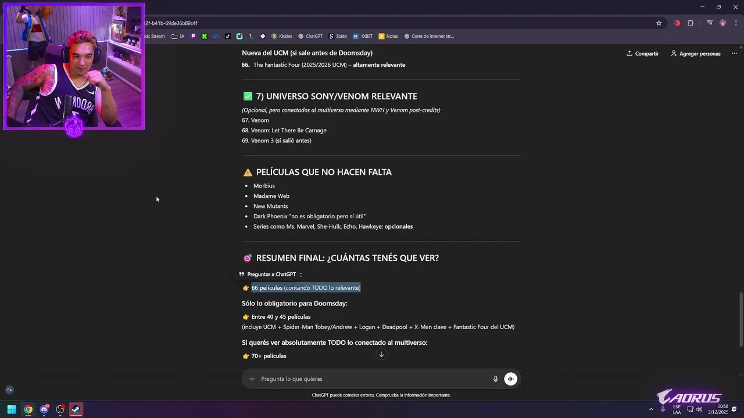Bookmark this page with the star icon

pyautogui.click(x=659, y=23)
